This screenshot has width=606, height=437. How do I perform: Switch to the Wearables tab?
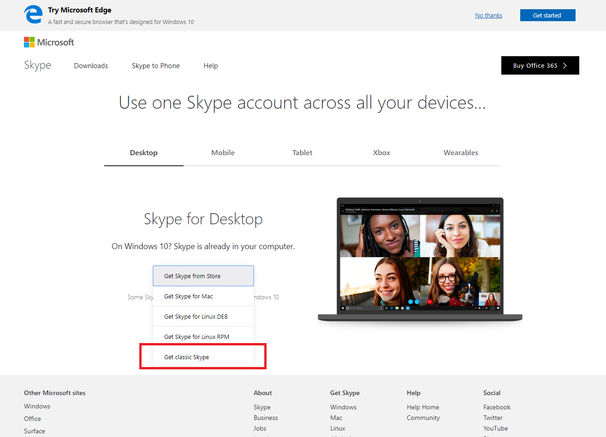pyautogui.click(x=461, y=153)
